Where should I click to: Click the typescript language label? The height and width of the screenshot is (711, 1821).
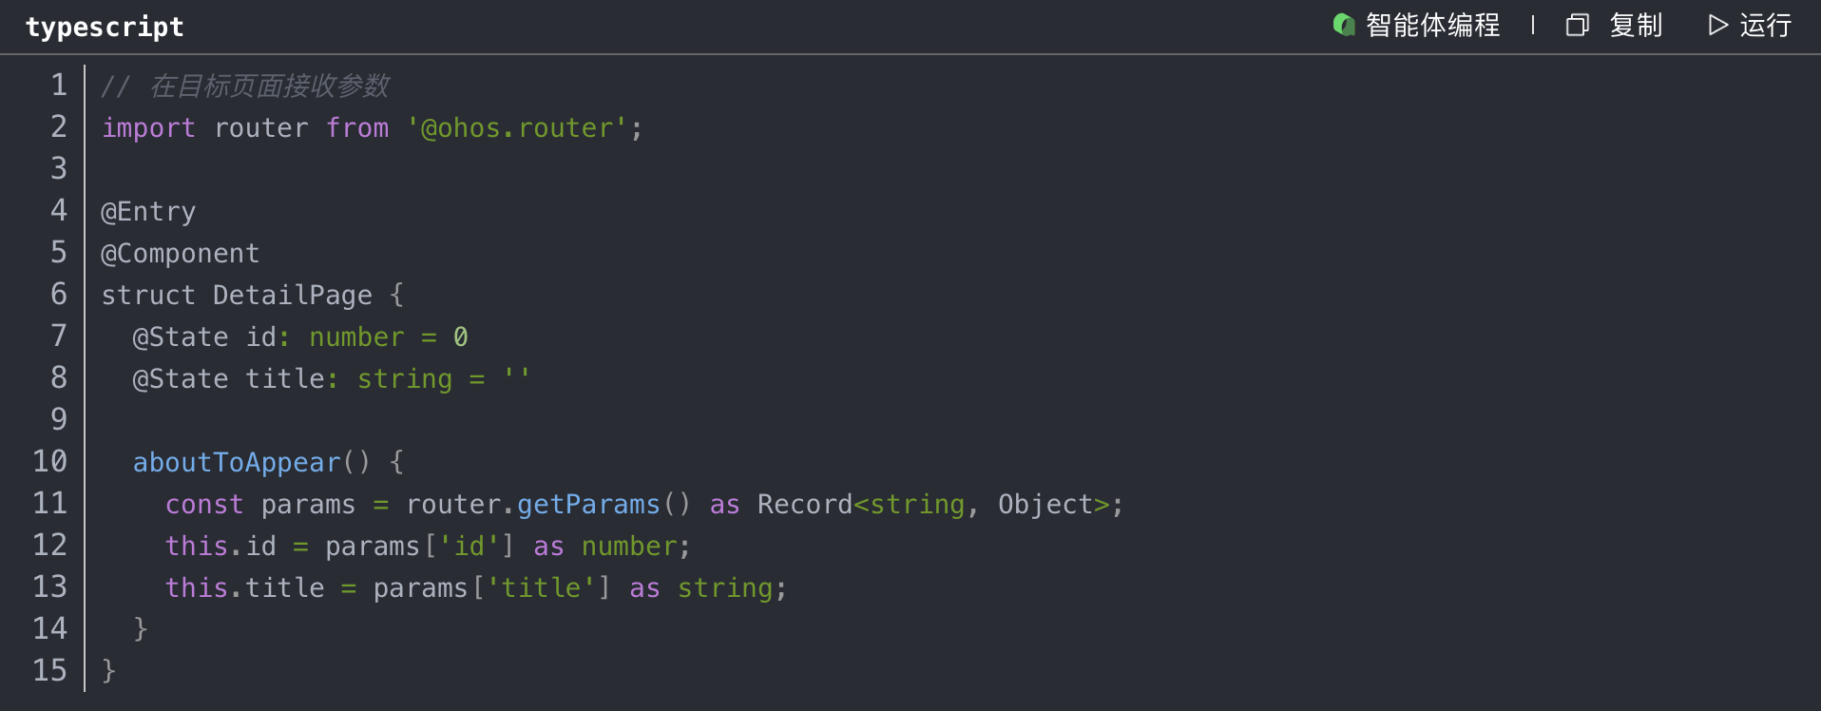[x=105, y=27]
